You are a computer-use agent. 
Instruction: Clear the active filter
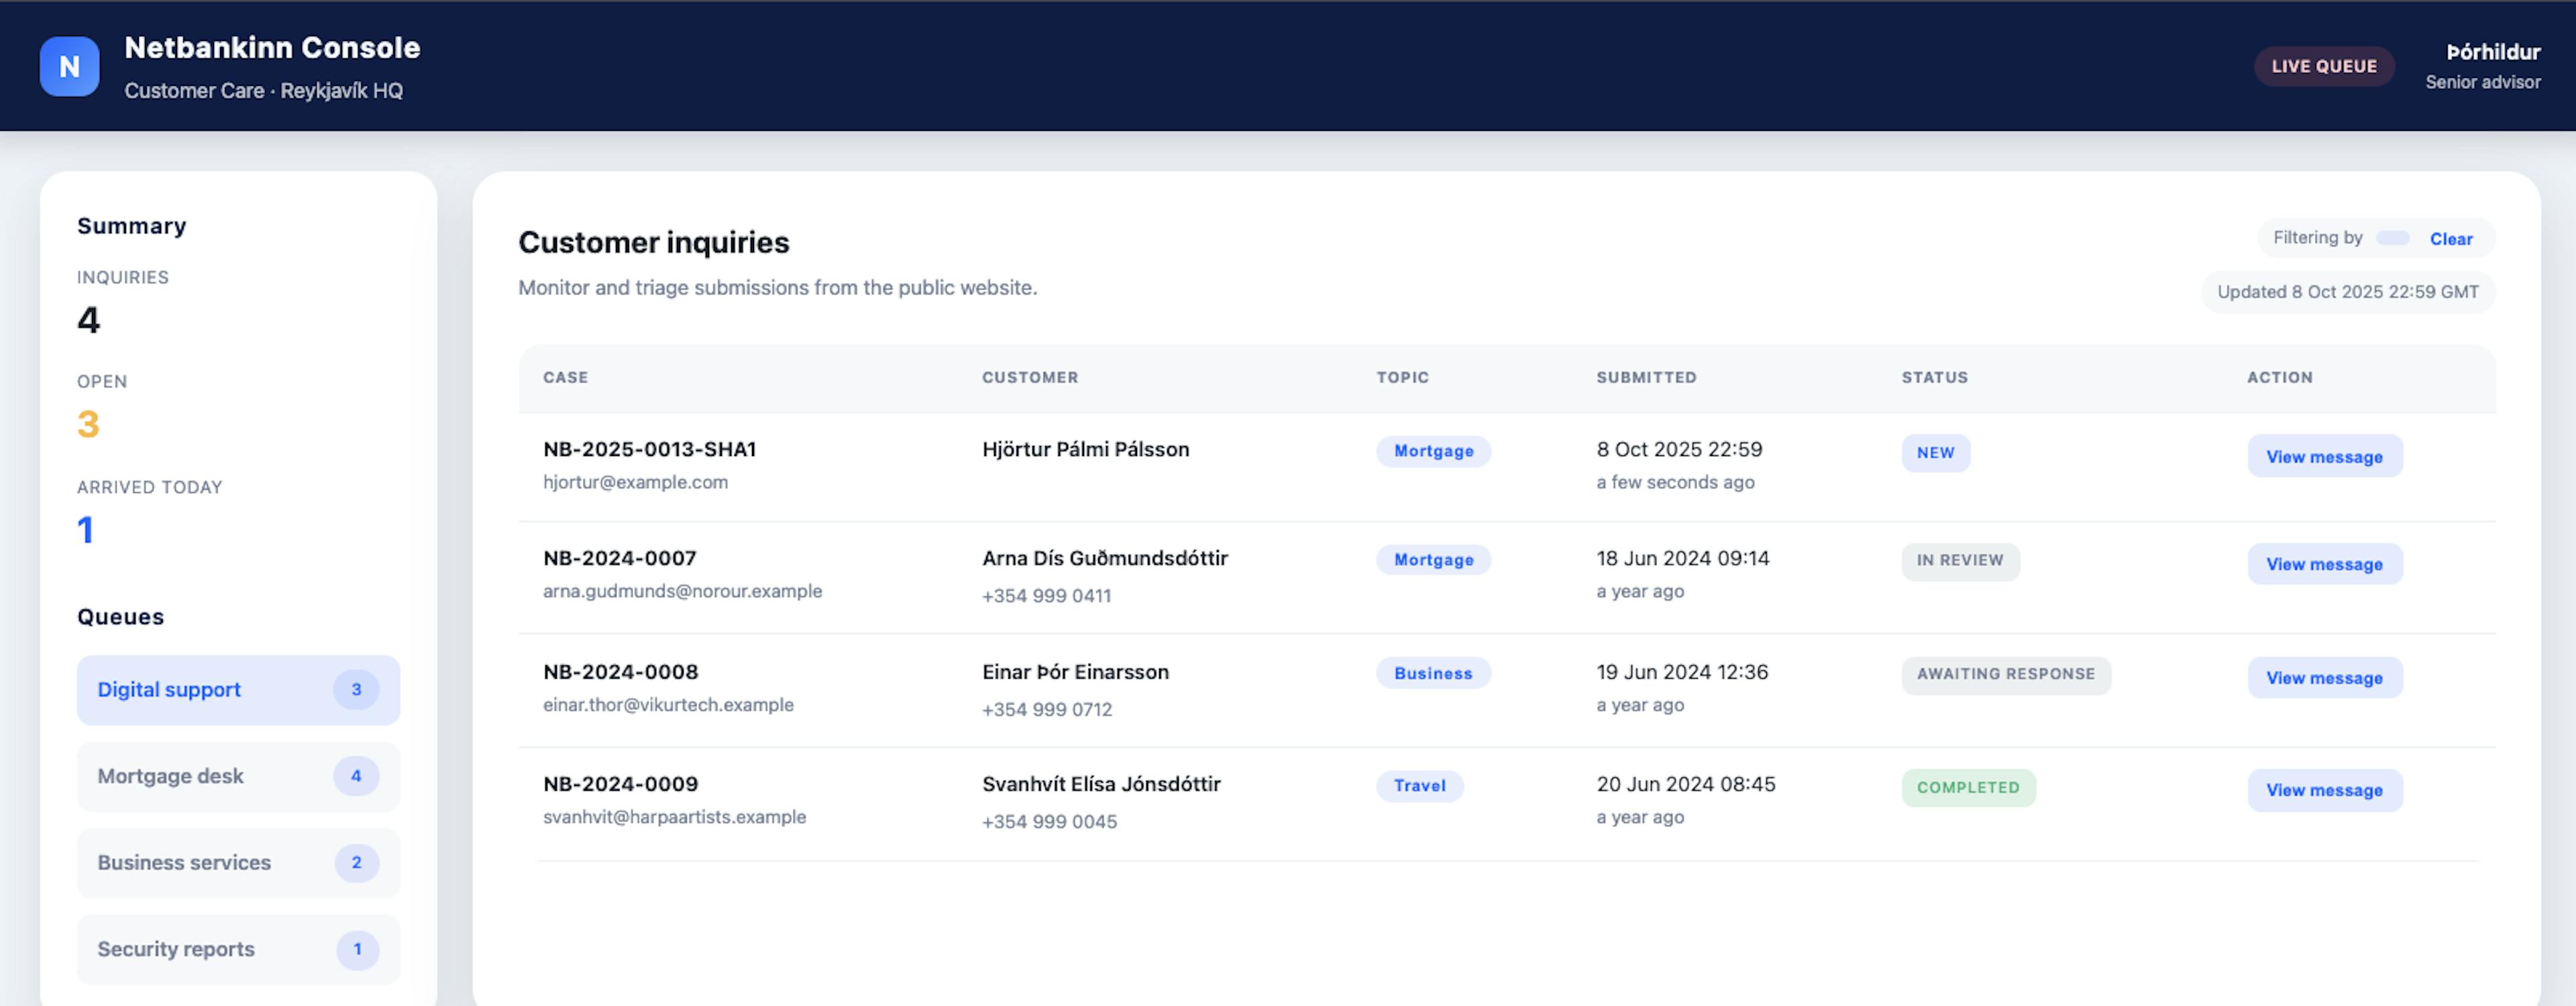(2450, 239)
